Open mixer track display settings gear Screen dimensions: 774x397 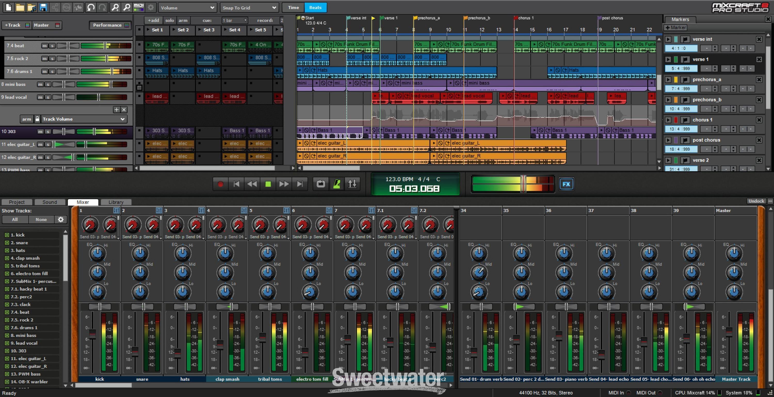(x=61, y=219)
